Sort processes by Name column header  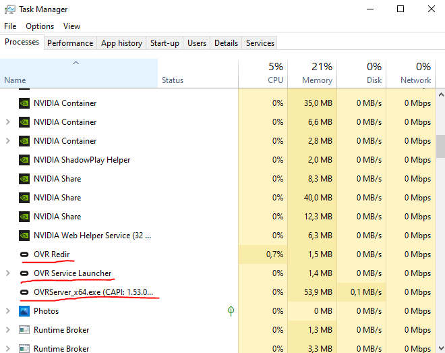(79, 74)
